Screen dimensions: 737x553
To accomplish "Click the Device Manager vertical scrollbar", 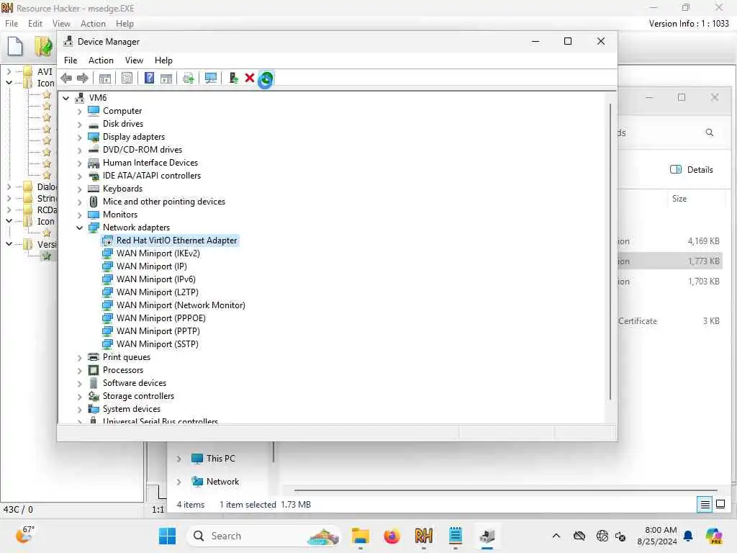I will (610, 251).
